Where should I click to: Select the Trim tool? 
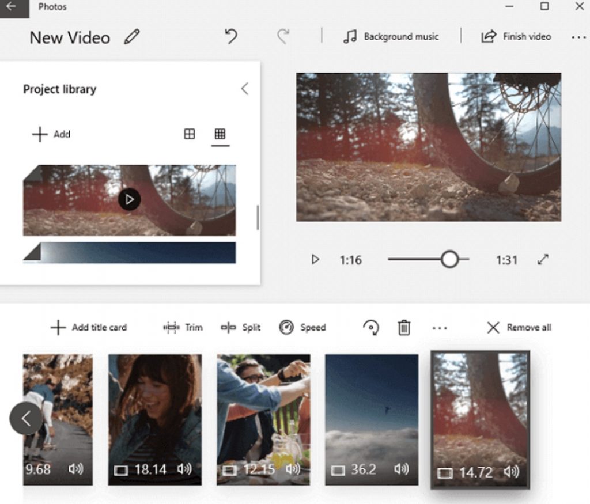tap(183, 328)
